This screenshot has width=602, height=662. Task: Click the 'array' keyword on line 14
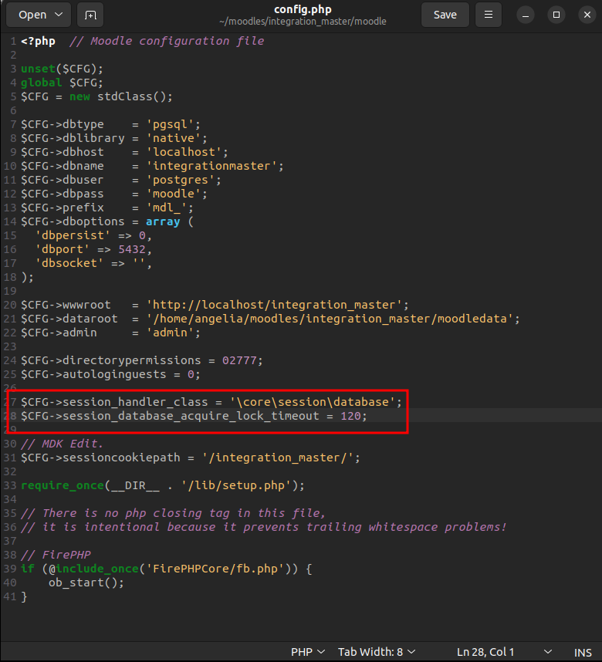(x=163, y=221)
